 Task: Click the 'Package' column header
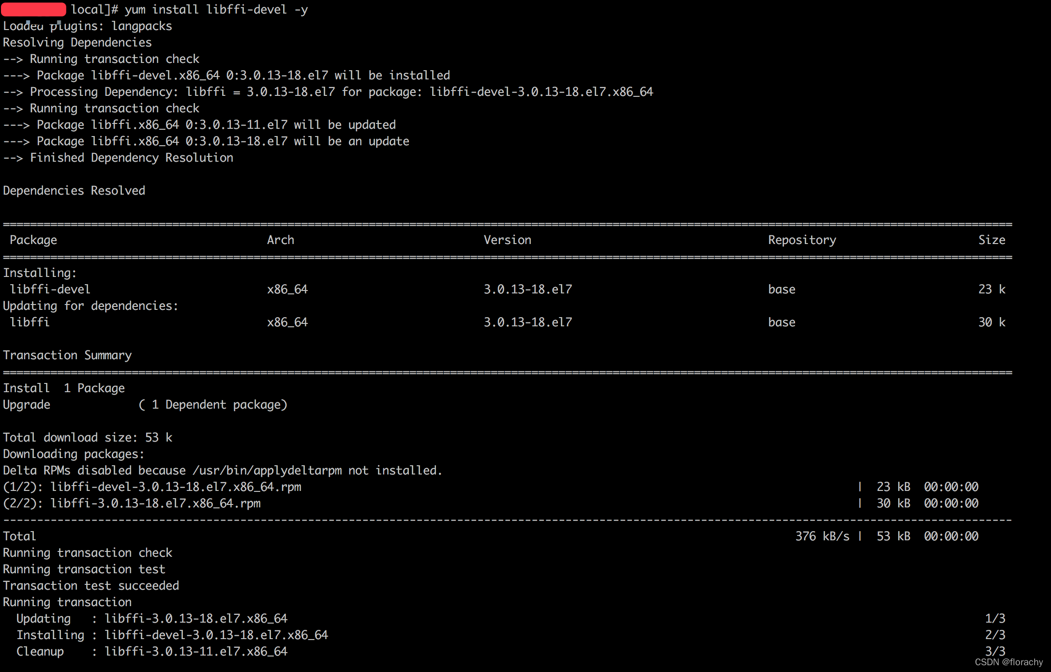(x=33, y=240)
